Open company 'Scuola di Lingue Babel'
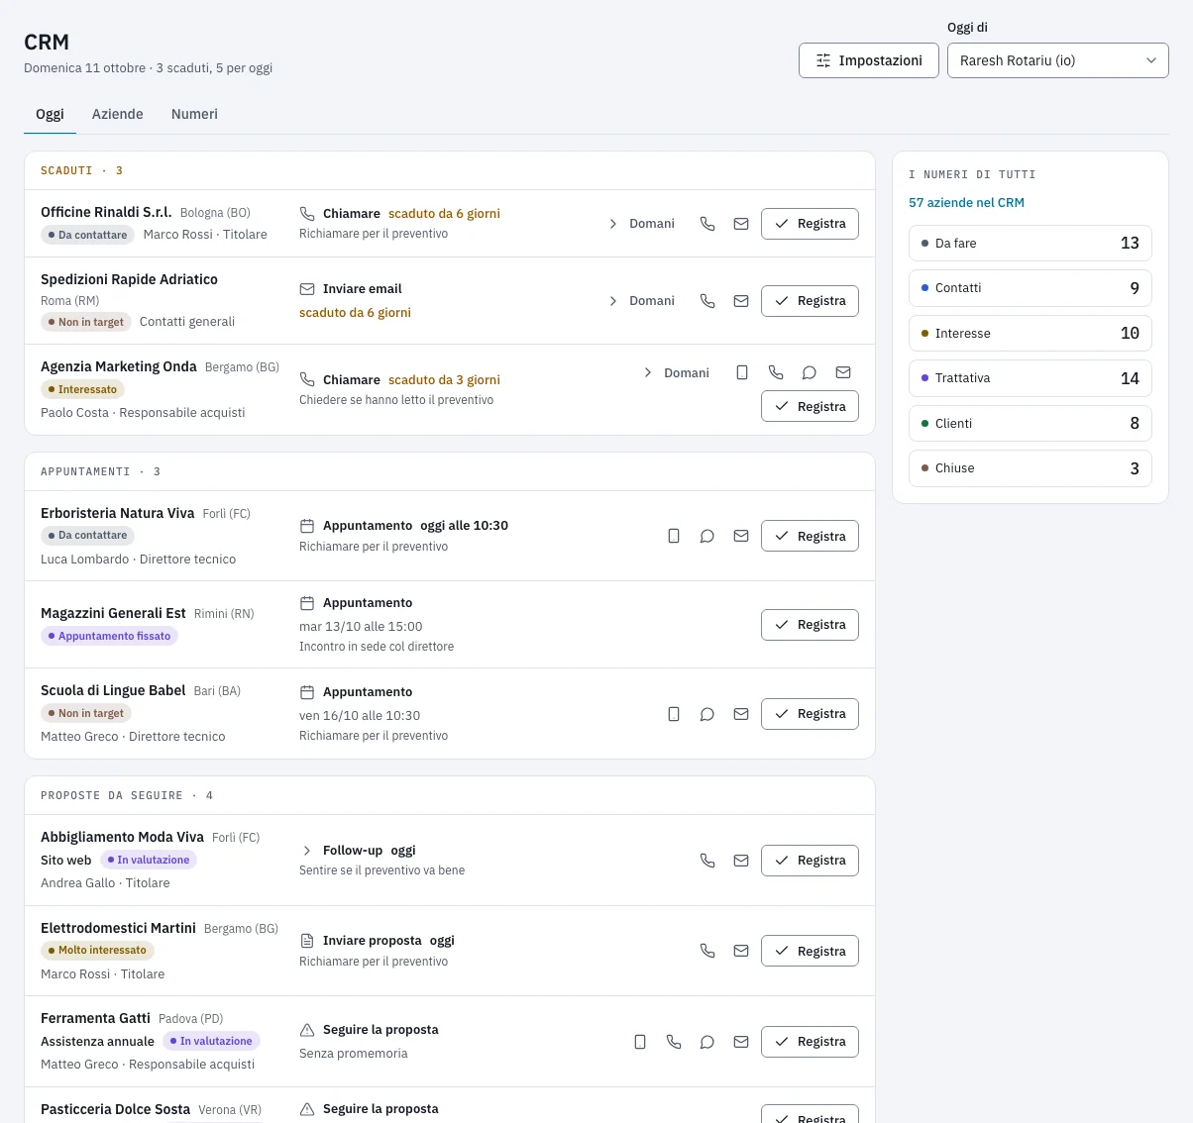The width and height of the screenshot is (1193, 1123). (113, 690)
